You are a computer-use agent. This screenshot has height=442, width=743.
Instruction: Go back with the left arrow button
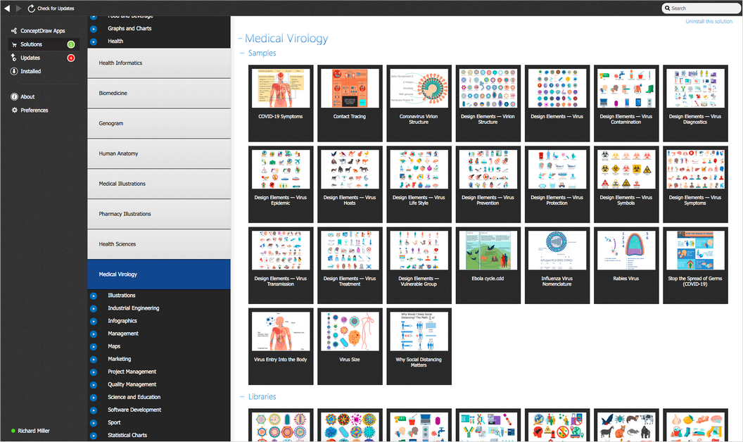tap(7, 8)
